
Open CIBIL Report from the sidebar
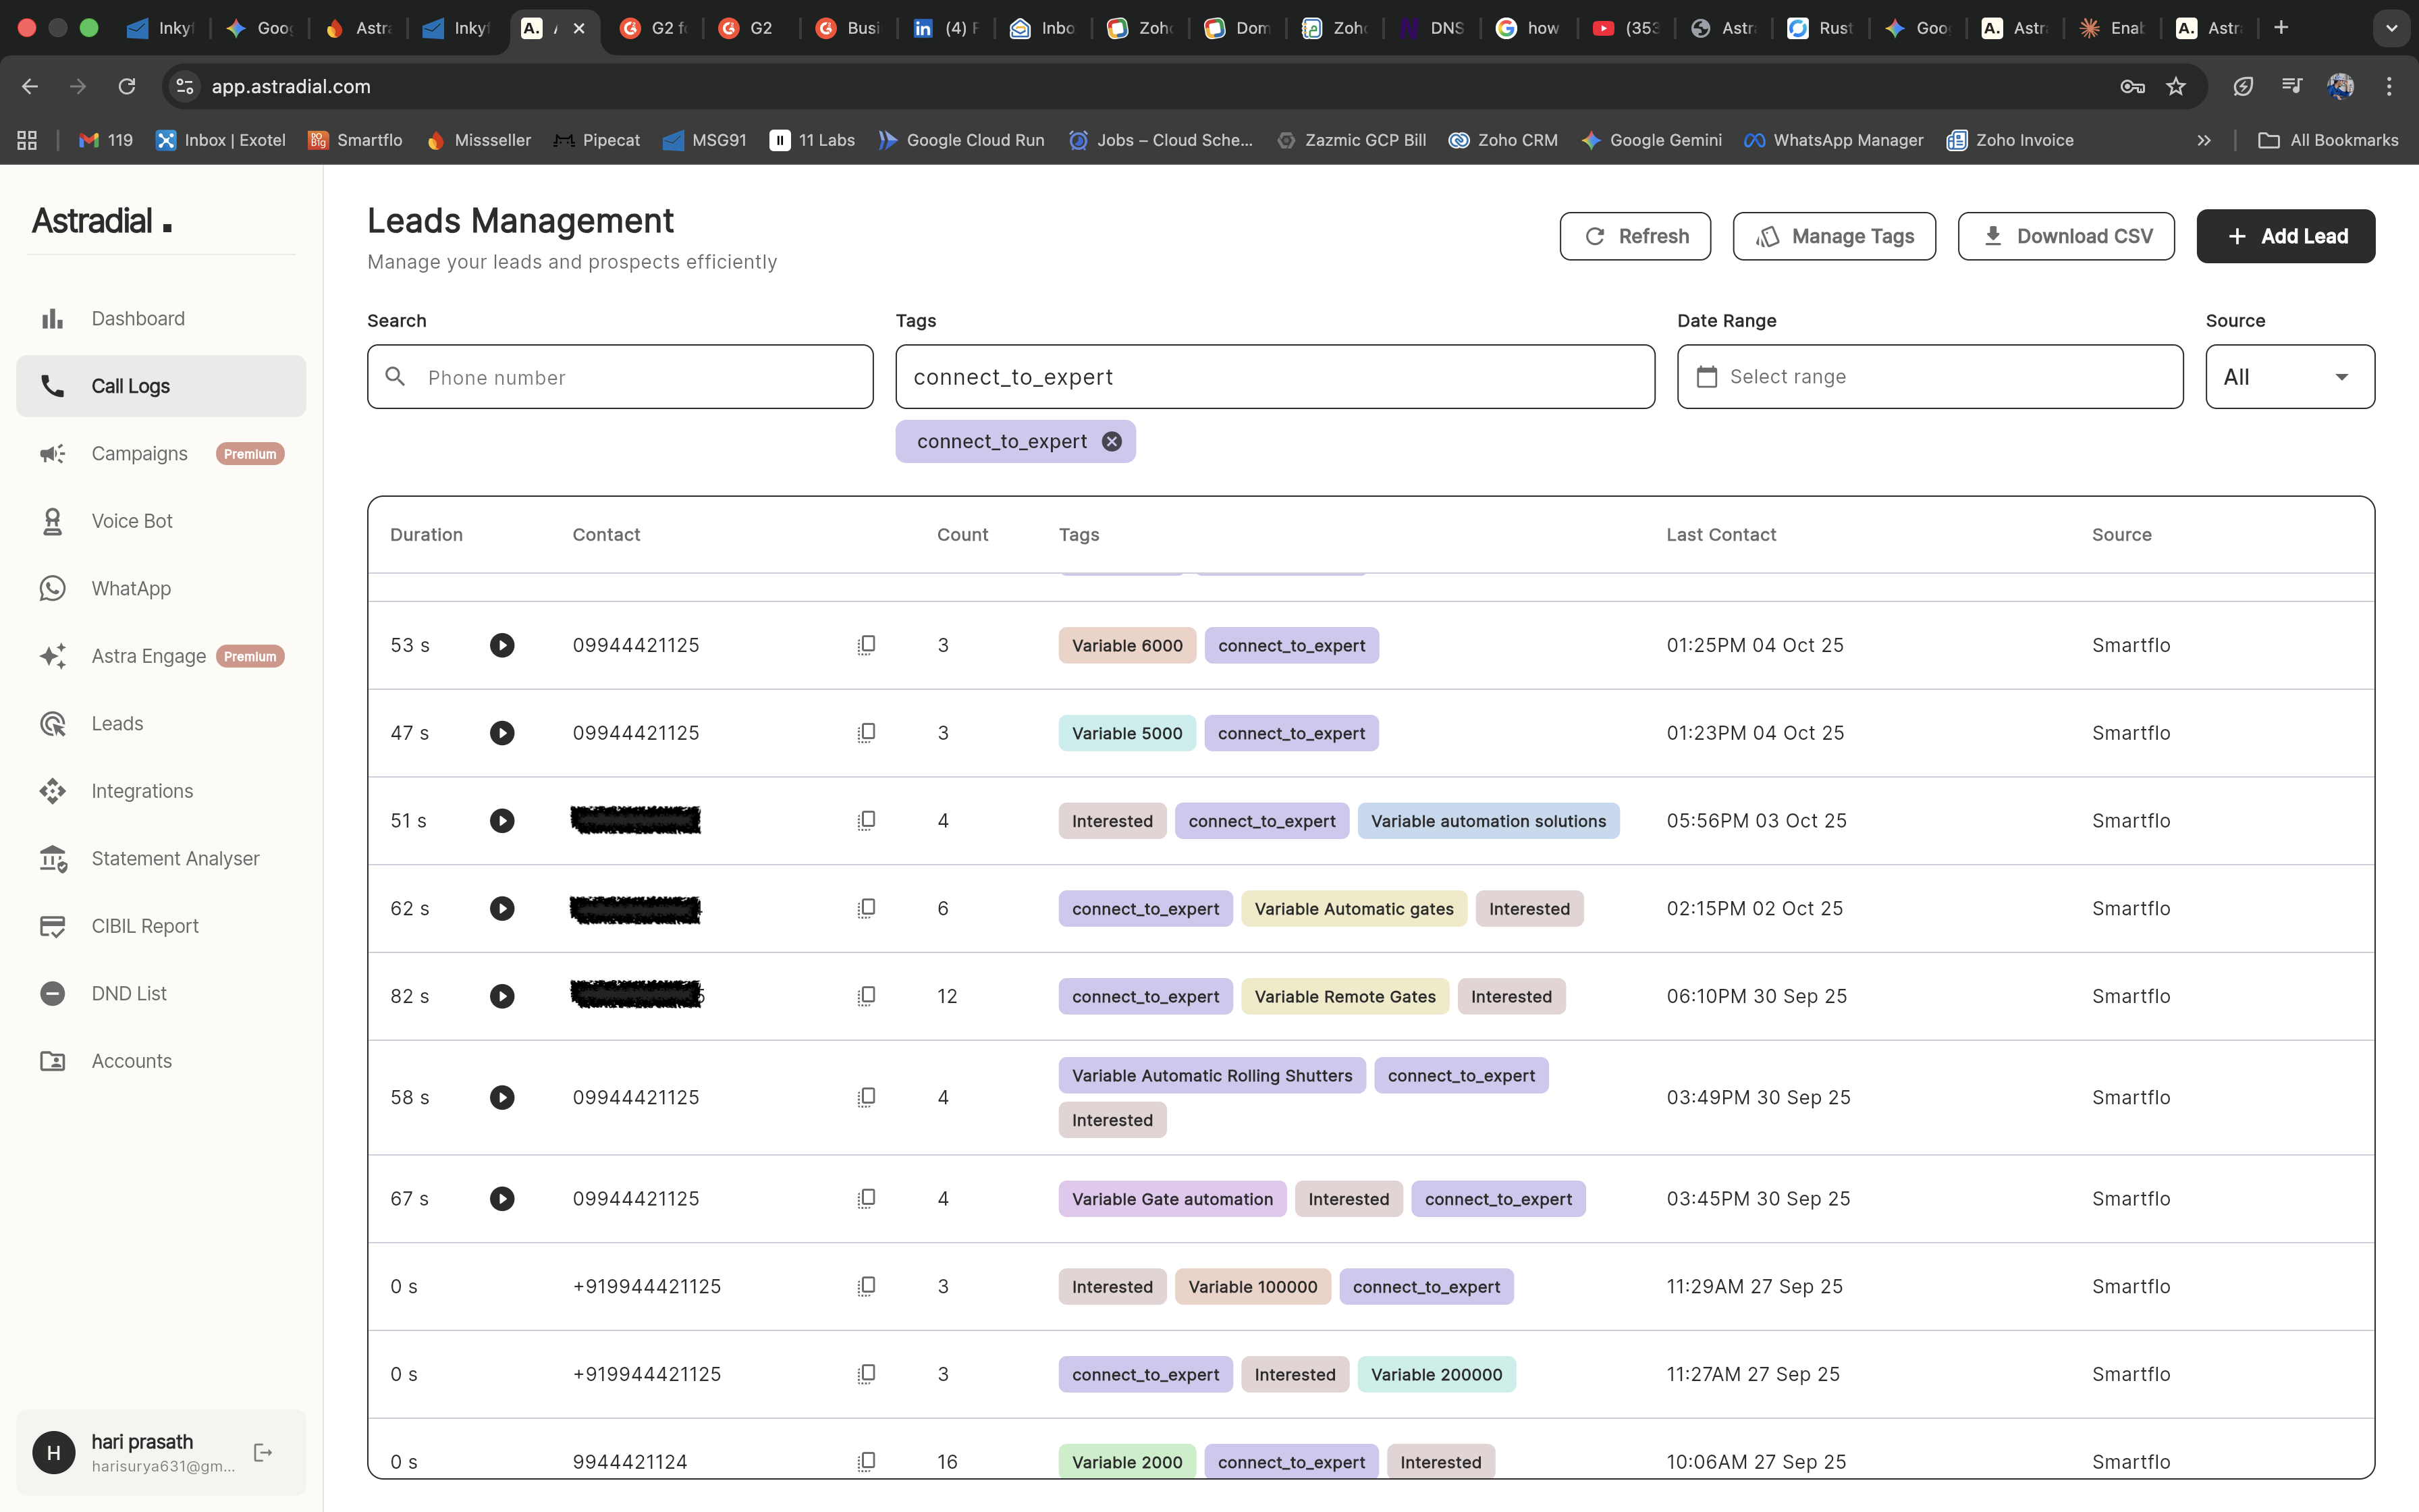pyautogui.click(x=145, y=926)
